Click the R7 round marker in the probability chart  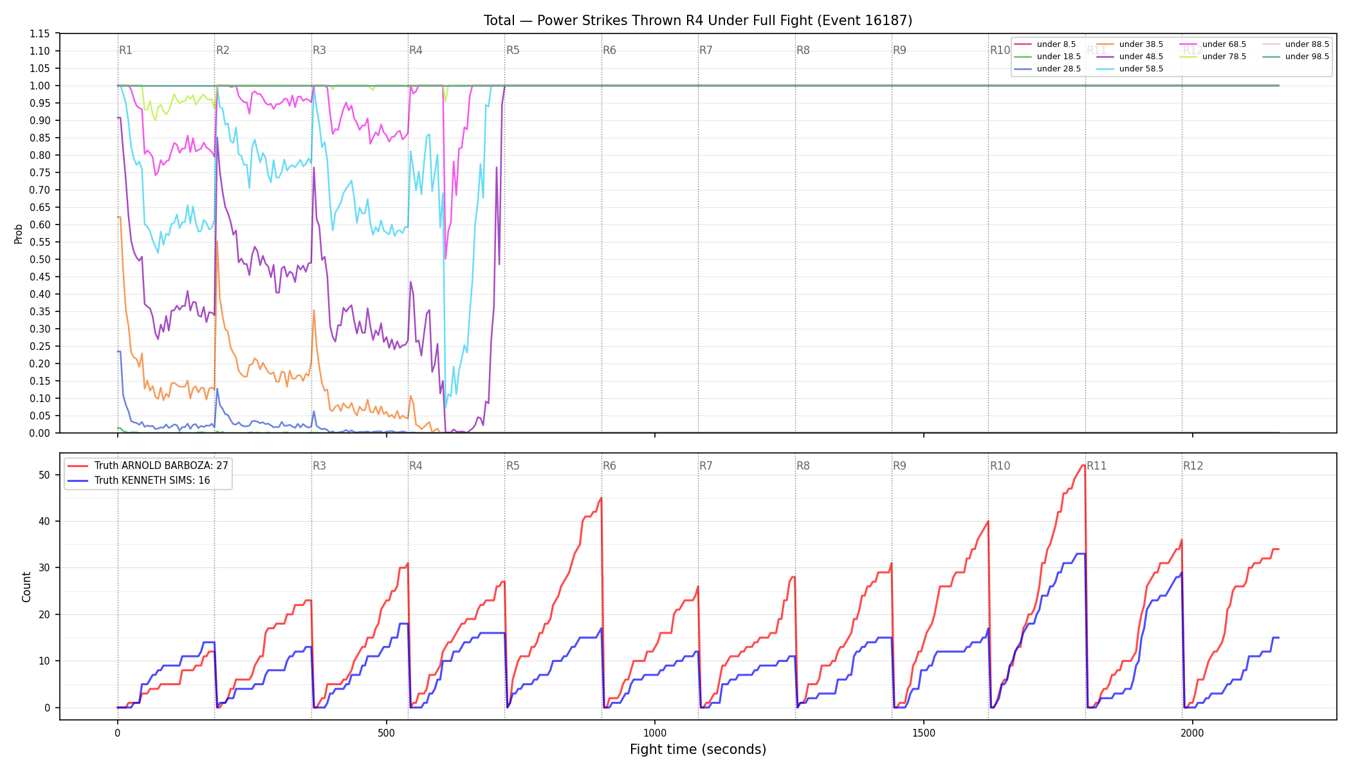tap(706, 50)
